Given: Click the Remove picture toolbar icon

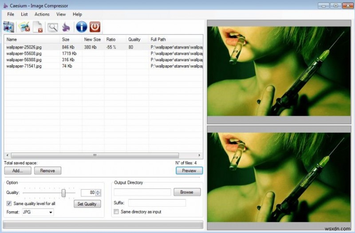Looking at the screenshot, I should 24,27.
